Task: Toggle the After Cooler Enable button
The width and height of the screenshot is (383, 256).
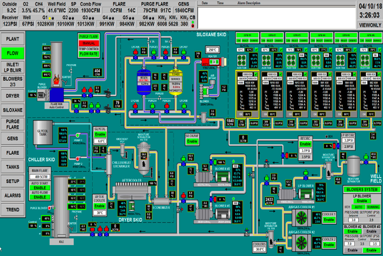Action: click(100, 206)
